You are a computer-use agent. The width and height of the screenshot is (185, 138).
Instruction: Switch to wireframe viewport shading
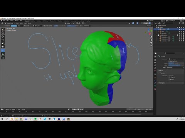point(144,23)
